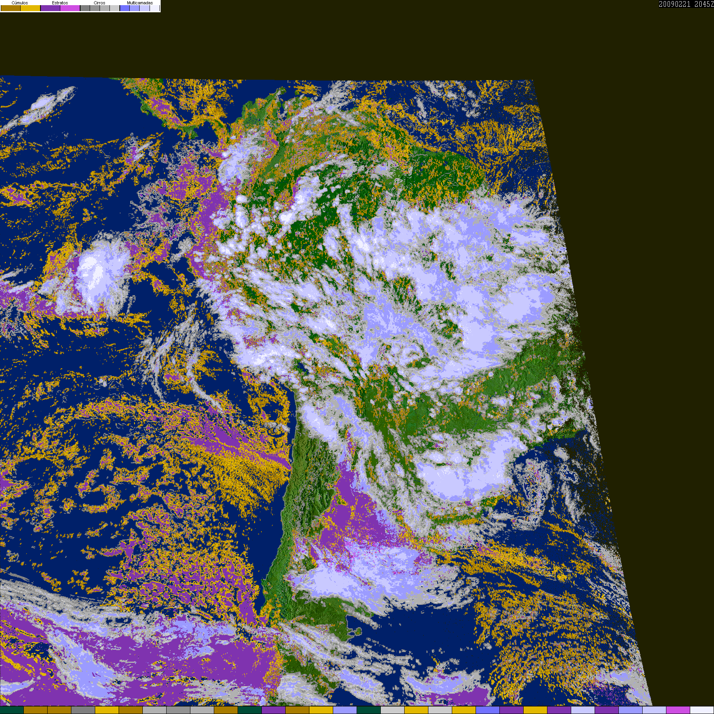Click the white block ending the bottom color strip
Viewport: 714px width, 714px height.
(x=702, y=710)
